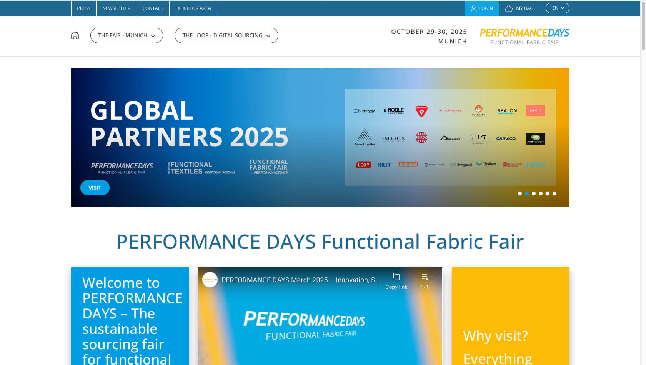
Task: Click the Sealon partner logo
Action: pyautogui.click(x=507, y=111)
